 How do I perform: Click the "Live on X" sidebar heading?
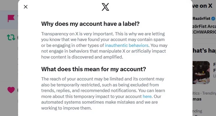pos(202,6)
